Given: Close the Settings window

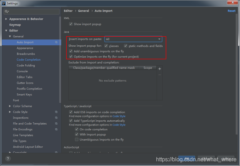Looking at the screenshot, I should click(x=232, y=2).
